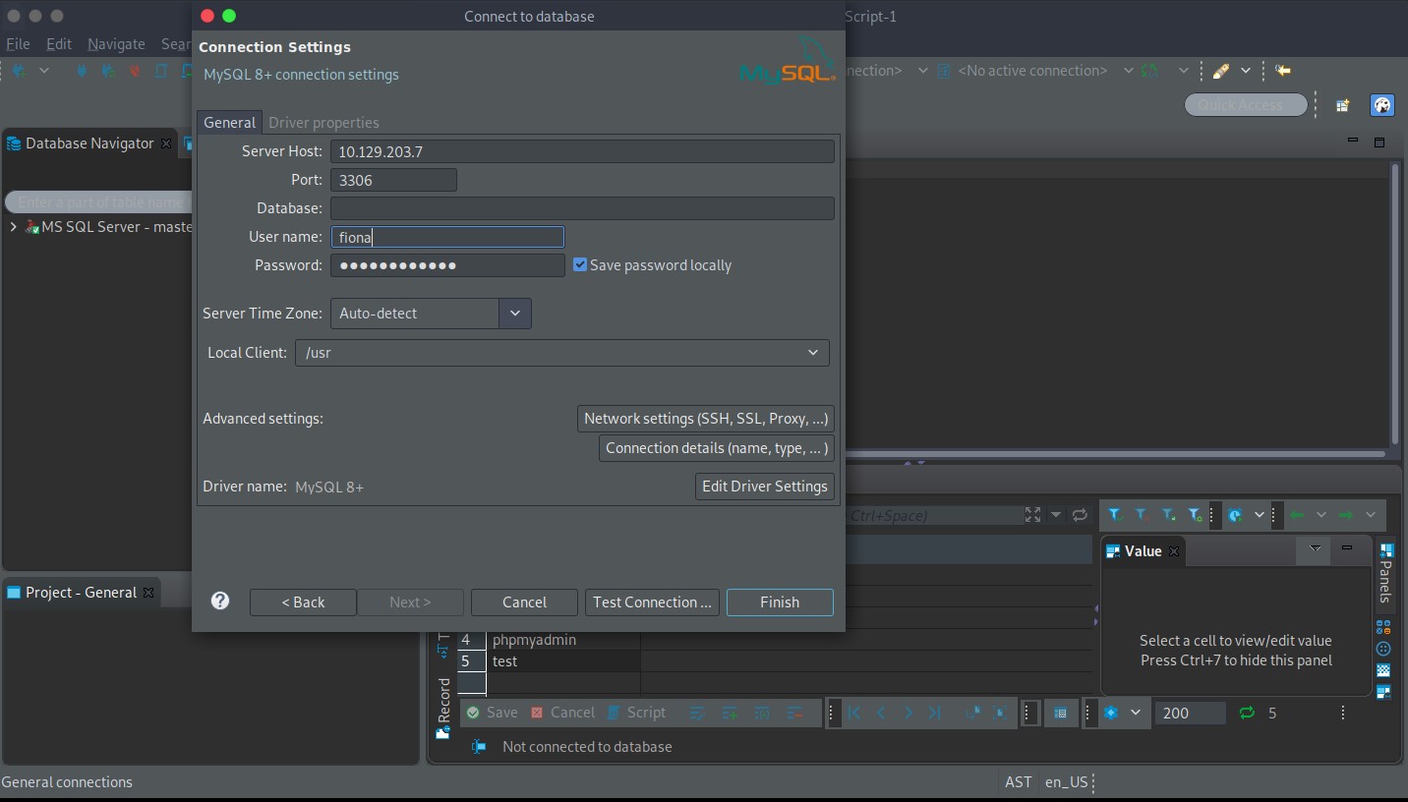Go to next row arrow
The height and width of the screenshot is (802, 1408).
908,713
